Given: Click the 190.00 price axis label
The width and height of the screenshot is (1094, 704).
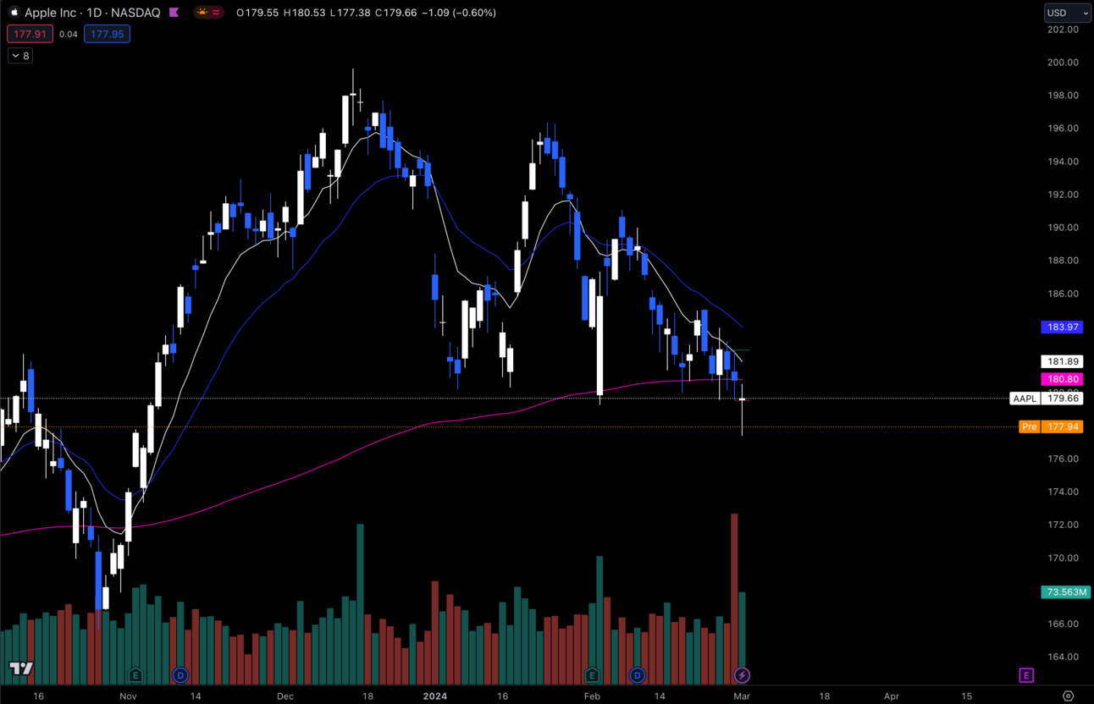Looking at the screenshot, I should (1063, 228).
